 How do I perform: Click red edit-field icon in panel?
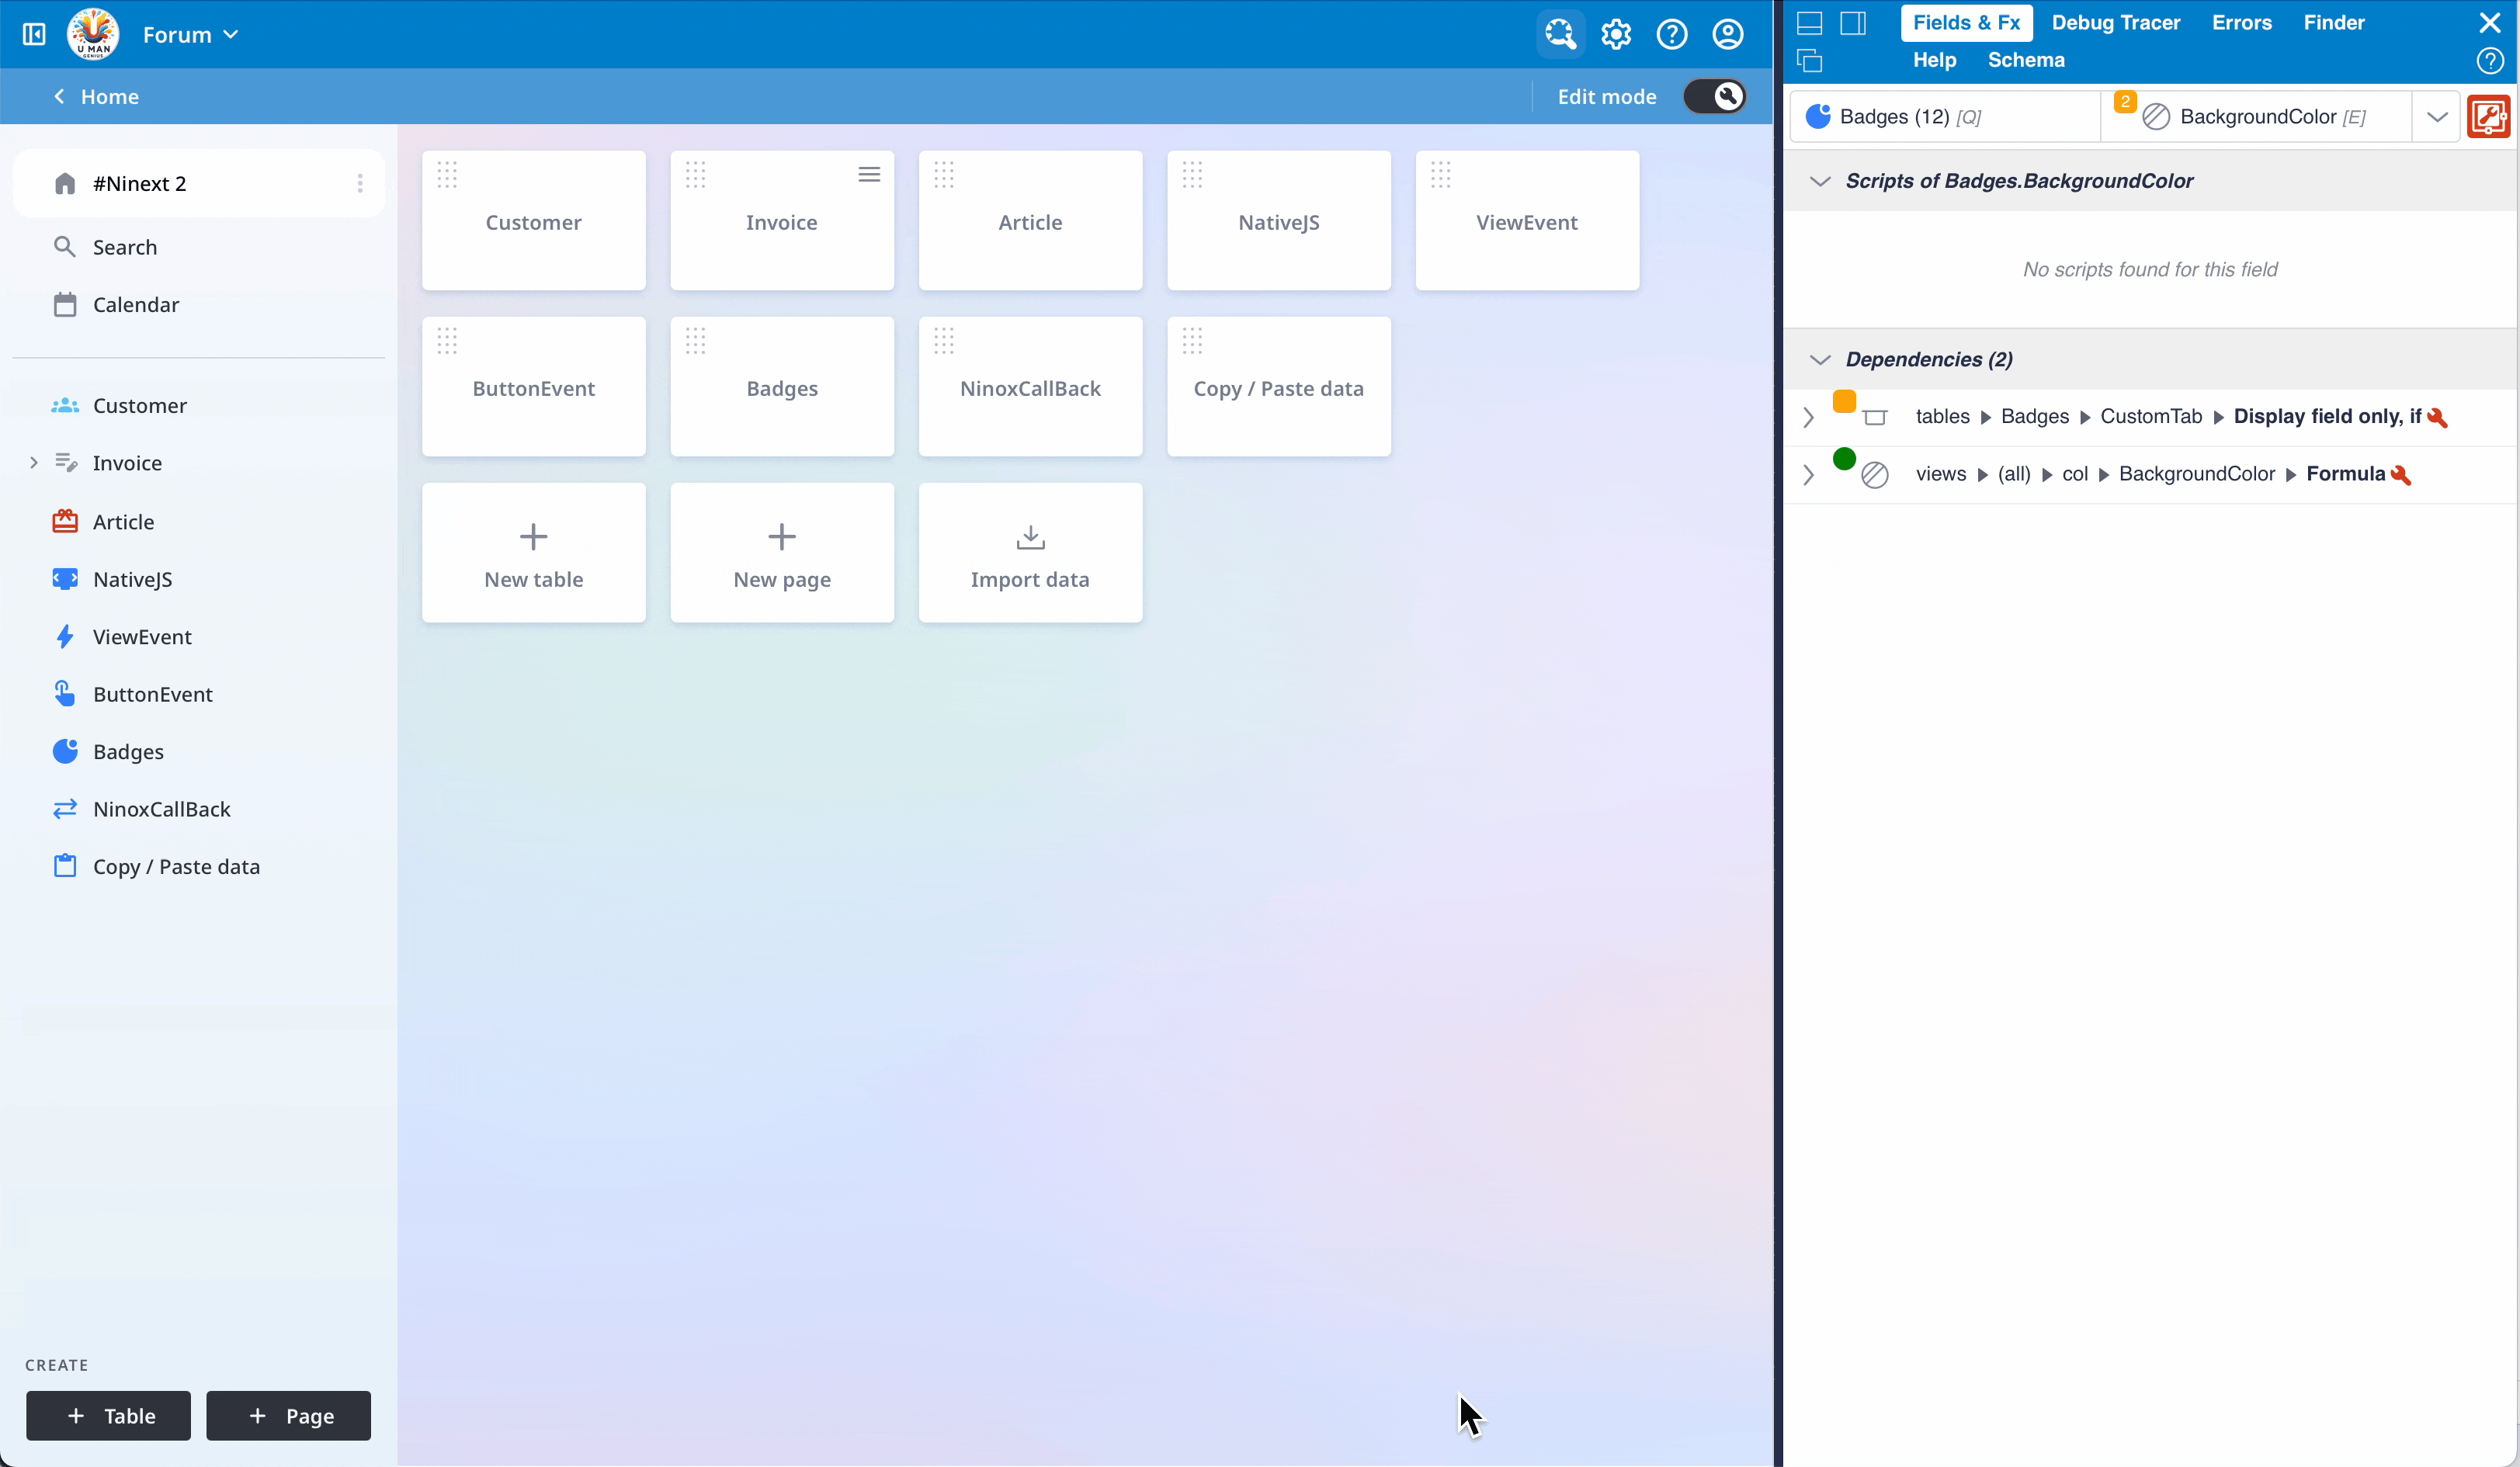(2488, 117)
